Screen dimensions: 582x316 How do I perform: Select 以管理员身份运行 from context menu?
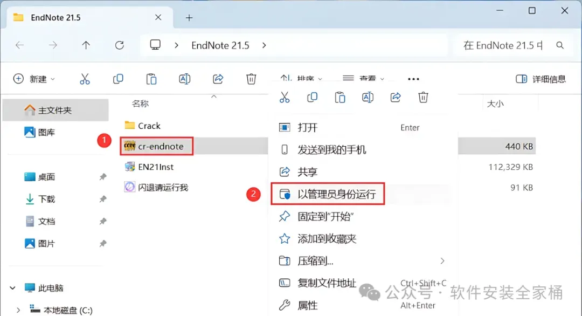click(328, 194)
